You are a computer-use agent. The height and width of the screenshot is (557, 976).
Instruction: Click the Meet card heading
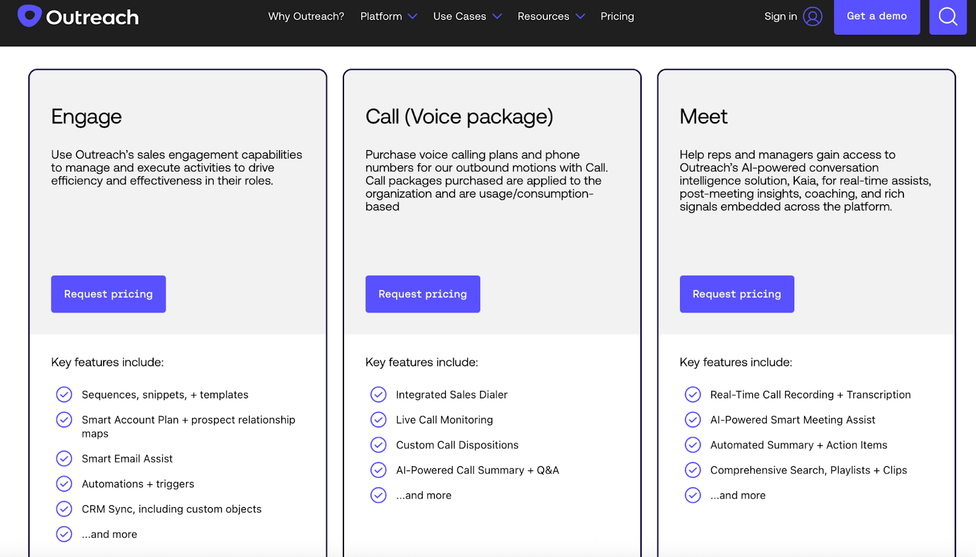(703, 117)
